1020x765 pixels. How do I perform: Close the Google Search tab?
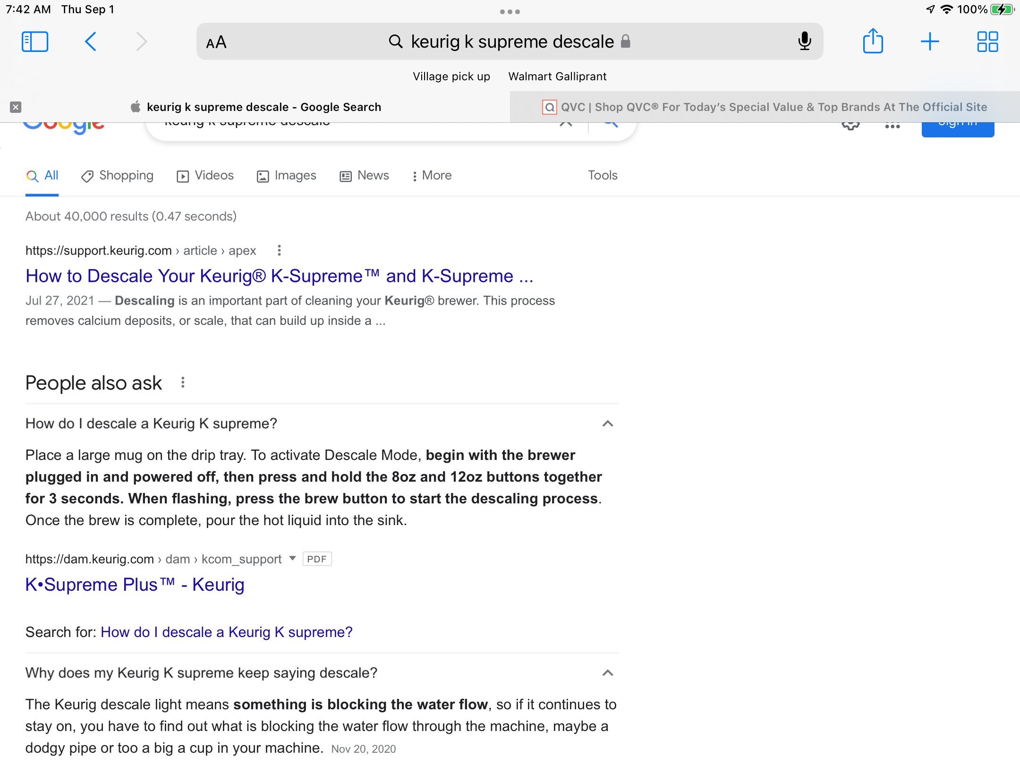[x=16, y=107]
